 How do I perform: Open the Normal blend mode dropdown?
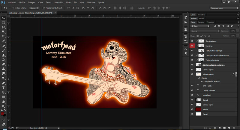[x=205, y=31]
